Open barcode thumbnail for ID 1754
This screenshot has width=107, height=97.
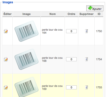pos(26,59)
